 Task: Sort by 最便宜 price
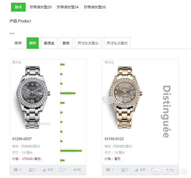[49, 43]
